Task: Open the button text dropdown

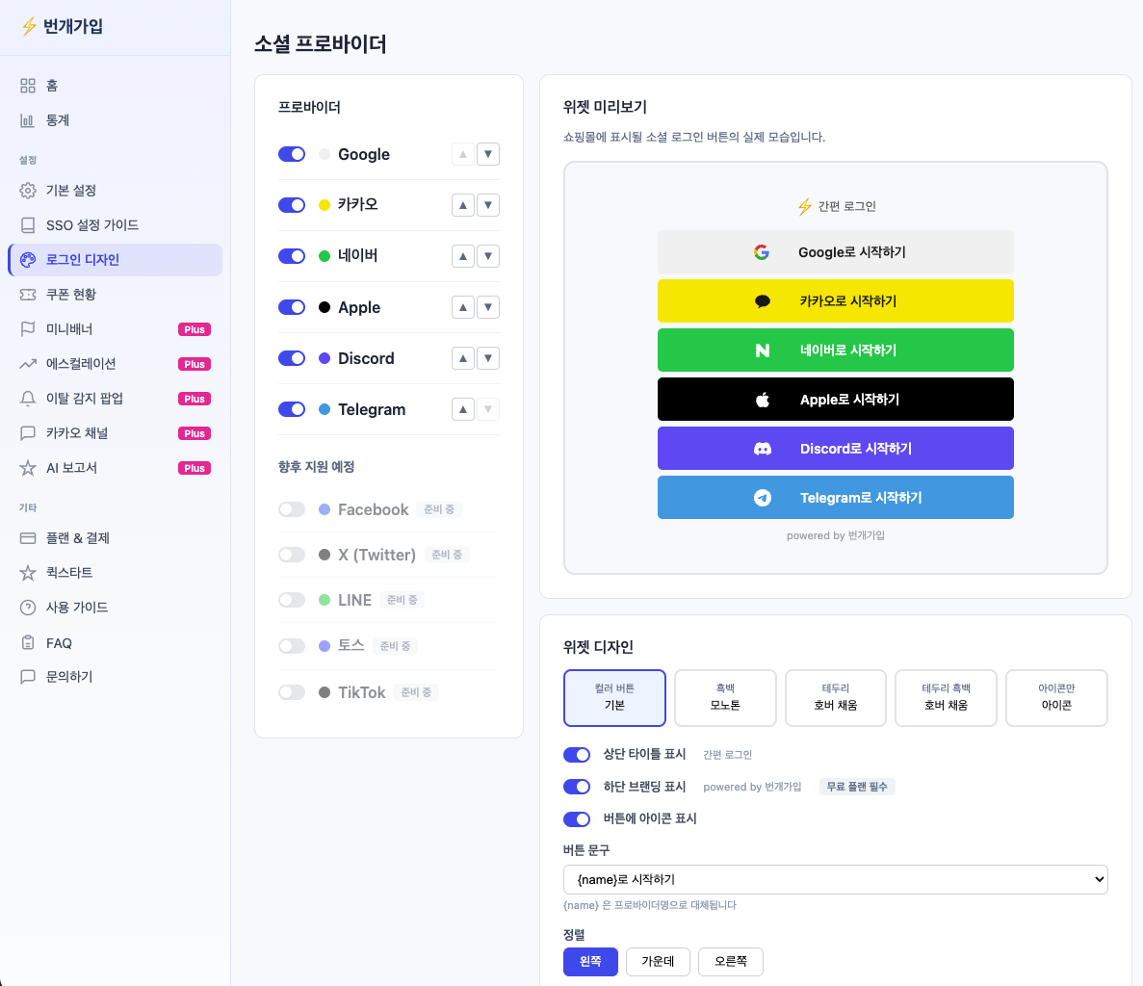Action: (835, 879)
